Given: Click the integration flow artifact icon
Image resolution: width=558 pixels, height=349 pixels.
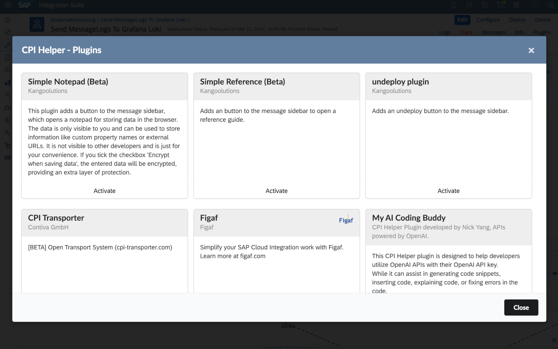Looking at the screenshot, I should tap(37, 24).
